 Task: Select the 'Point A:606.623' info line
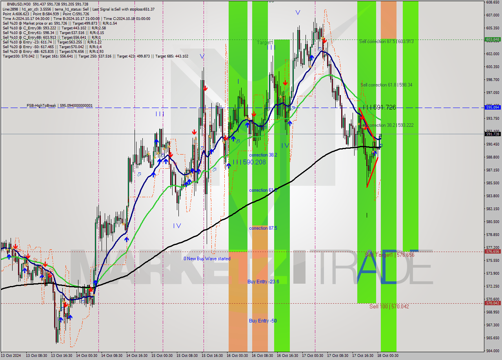tap(46, 14)
